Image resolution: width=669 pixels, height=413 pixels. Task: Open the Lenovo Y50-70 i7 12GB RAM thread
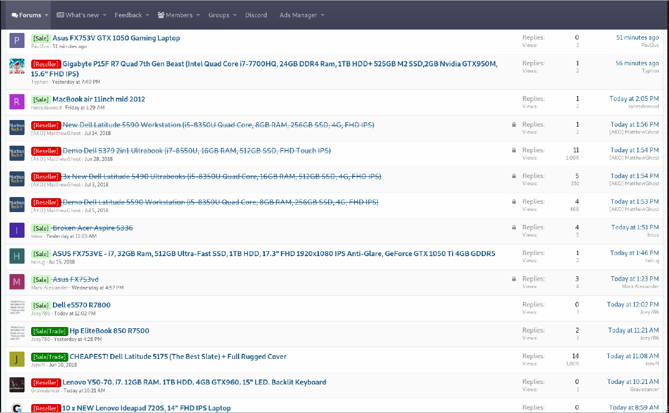[x=194, y=382]
